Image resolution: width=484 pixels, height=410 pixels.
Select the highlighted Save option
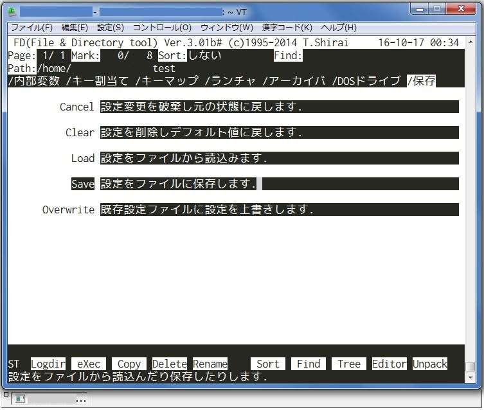[83, 184]
